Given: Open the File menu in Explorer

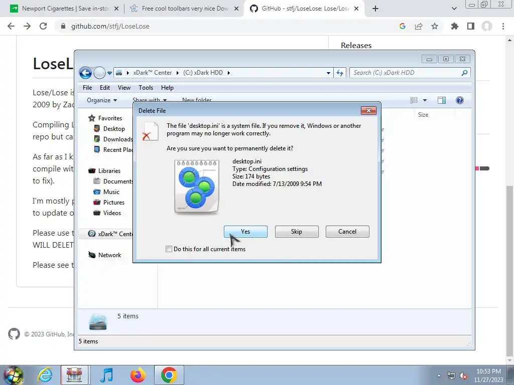Looking at the screenshot, I should [87, 88].
